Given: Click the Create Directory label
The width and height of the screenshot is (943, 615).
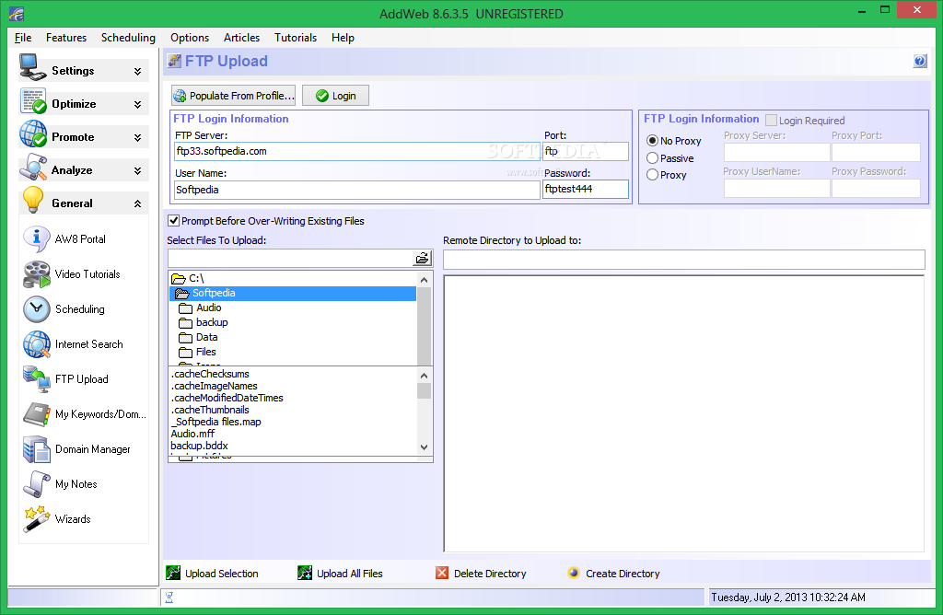Looking at the screenshot, I should tap(623, 574).
